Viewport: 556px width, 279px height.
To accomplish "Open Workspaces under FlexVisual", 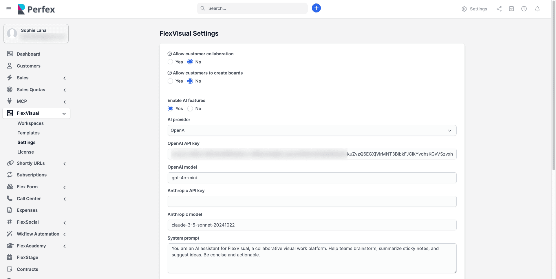I will tap(30, 123).
